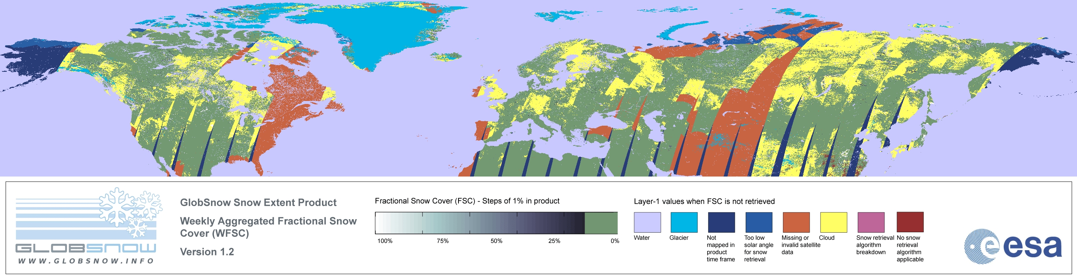1077x279 pixels.
Task: Click the green 0% snow cover swatch
Action: click(601, 223)
